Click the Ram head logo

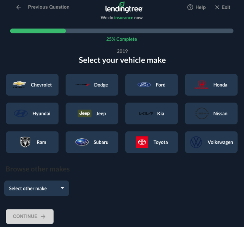coord(25,142)
